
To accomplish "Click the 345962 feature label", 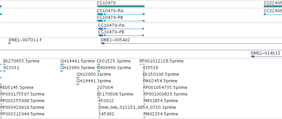I will click(x=106, y=114).
